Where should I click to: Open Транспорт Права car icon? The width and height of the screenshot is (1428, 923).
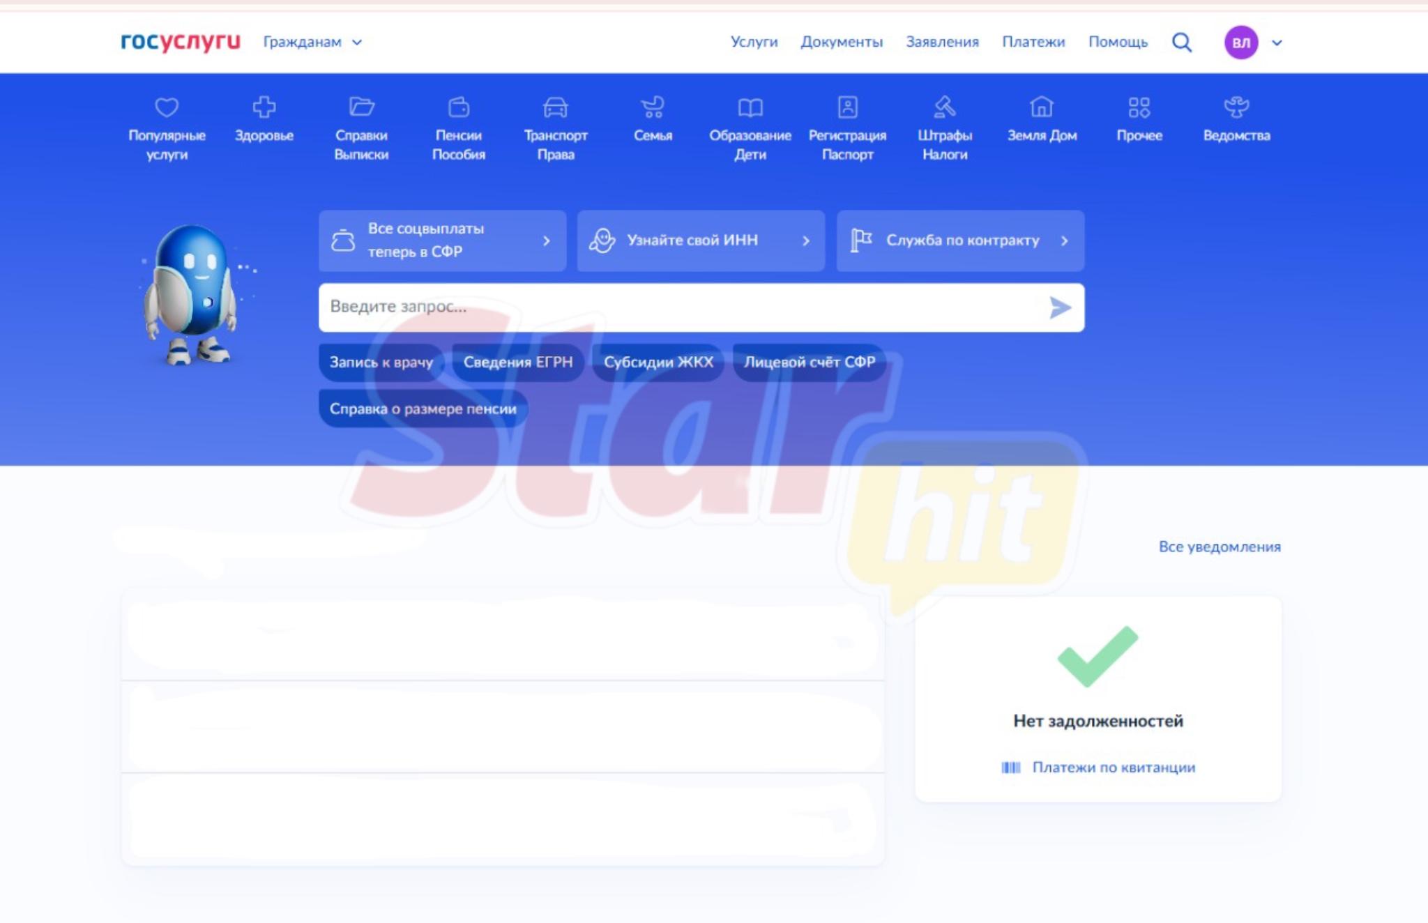point(556,107)
